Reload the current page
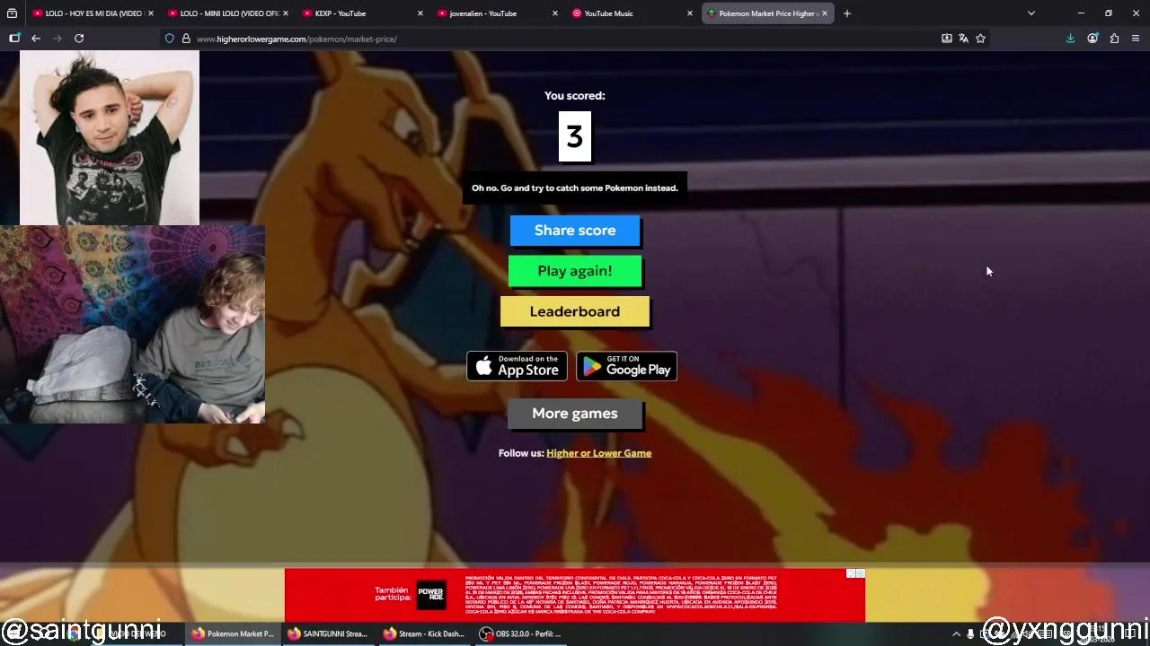1150x646 pixels. (x=79, y=39)
